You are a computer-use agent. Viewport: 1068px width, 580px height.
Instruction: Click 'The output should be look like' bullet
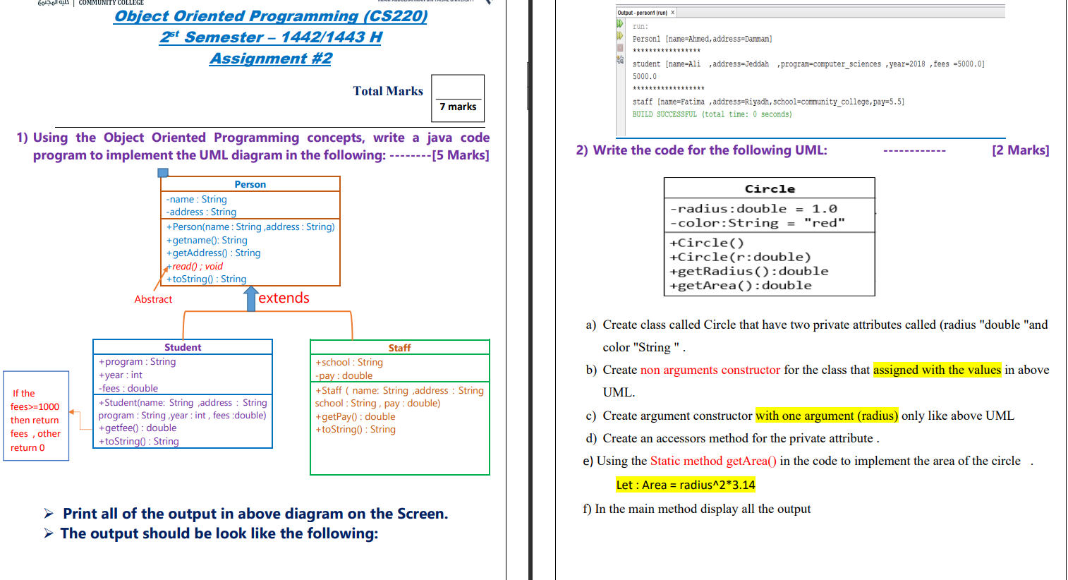[219, 533]
